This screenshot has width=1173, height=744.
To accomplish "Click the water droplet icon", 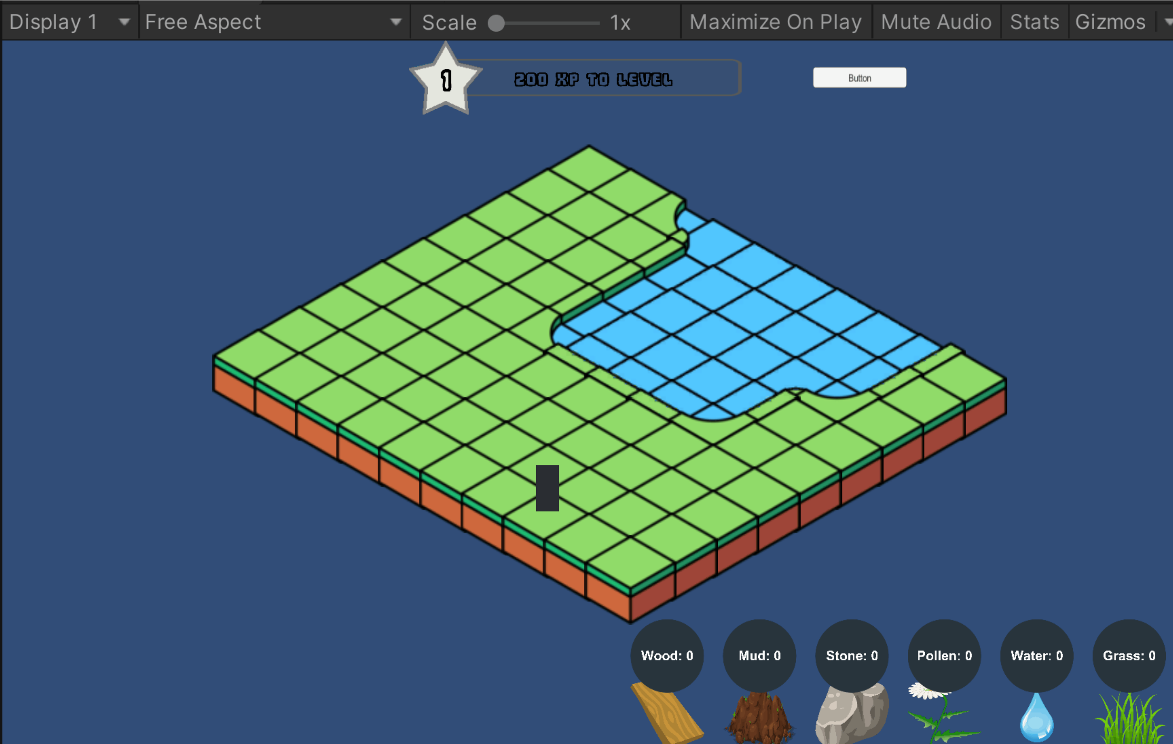I will click(x=1036, y=718).
